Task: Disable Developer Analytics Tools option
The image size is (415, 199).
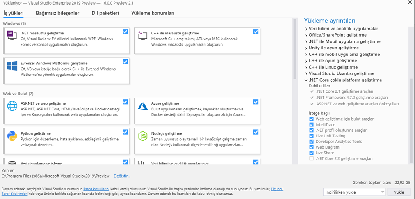Action: 312,142
